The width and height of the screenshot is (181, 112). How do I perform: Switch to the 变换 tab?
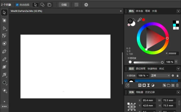(x=131, y=92)
